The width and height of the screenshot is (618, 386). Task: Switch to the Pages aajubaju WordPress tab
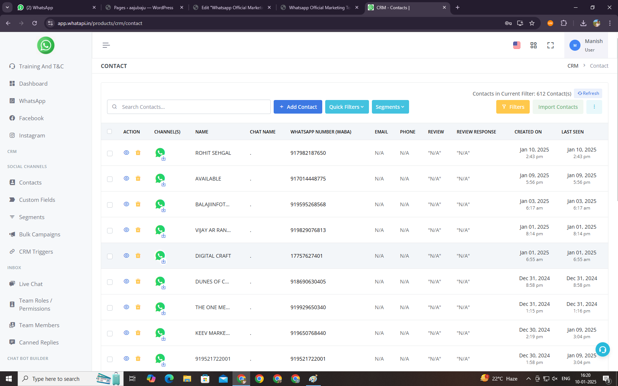pyautogui.click(x=145, y=7)
